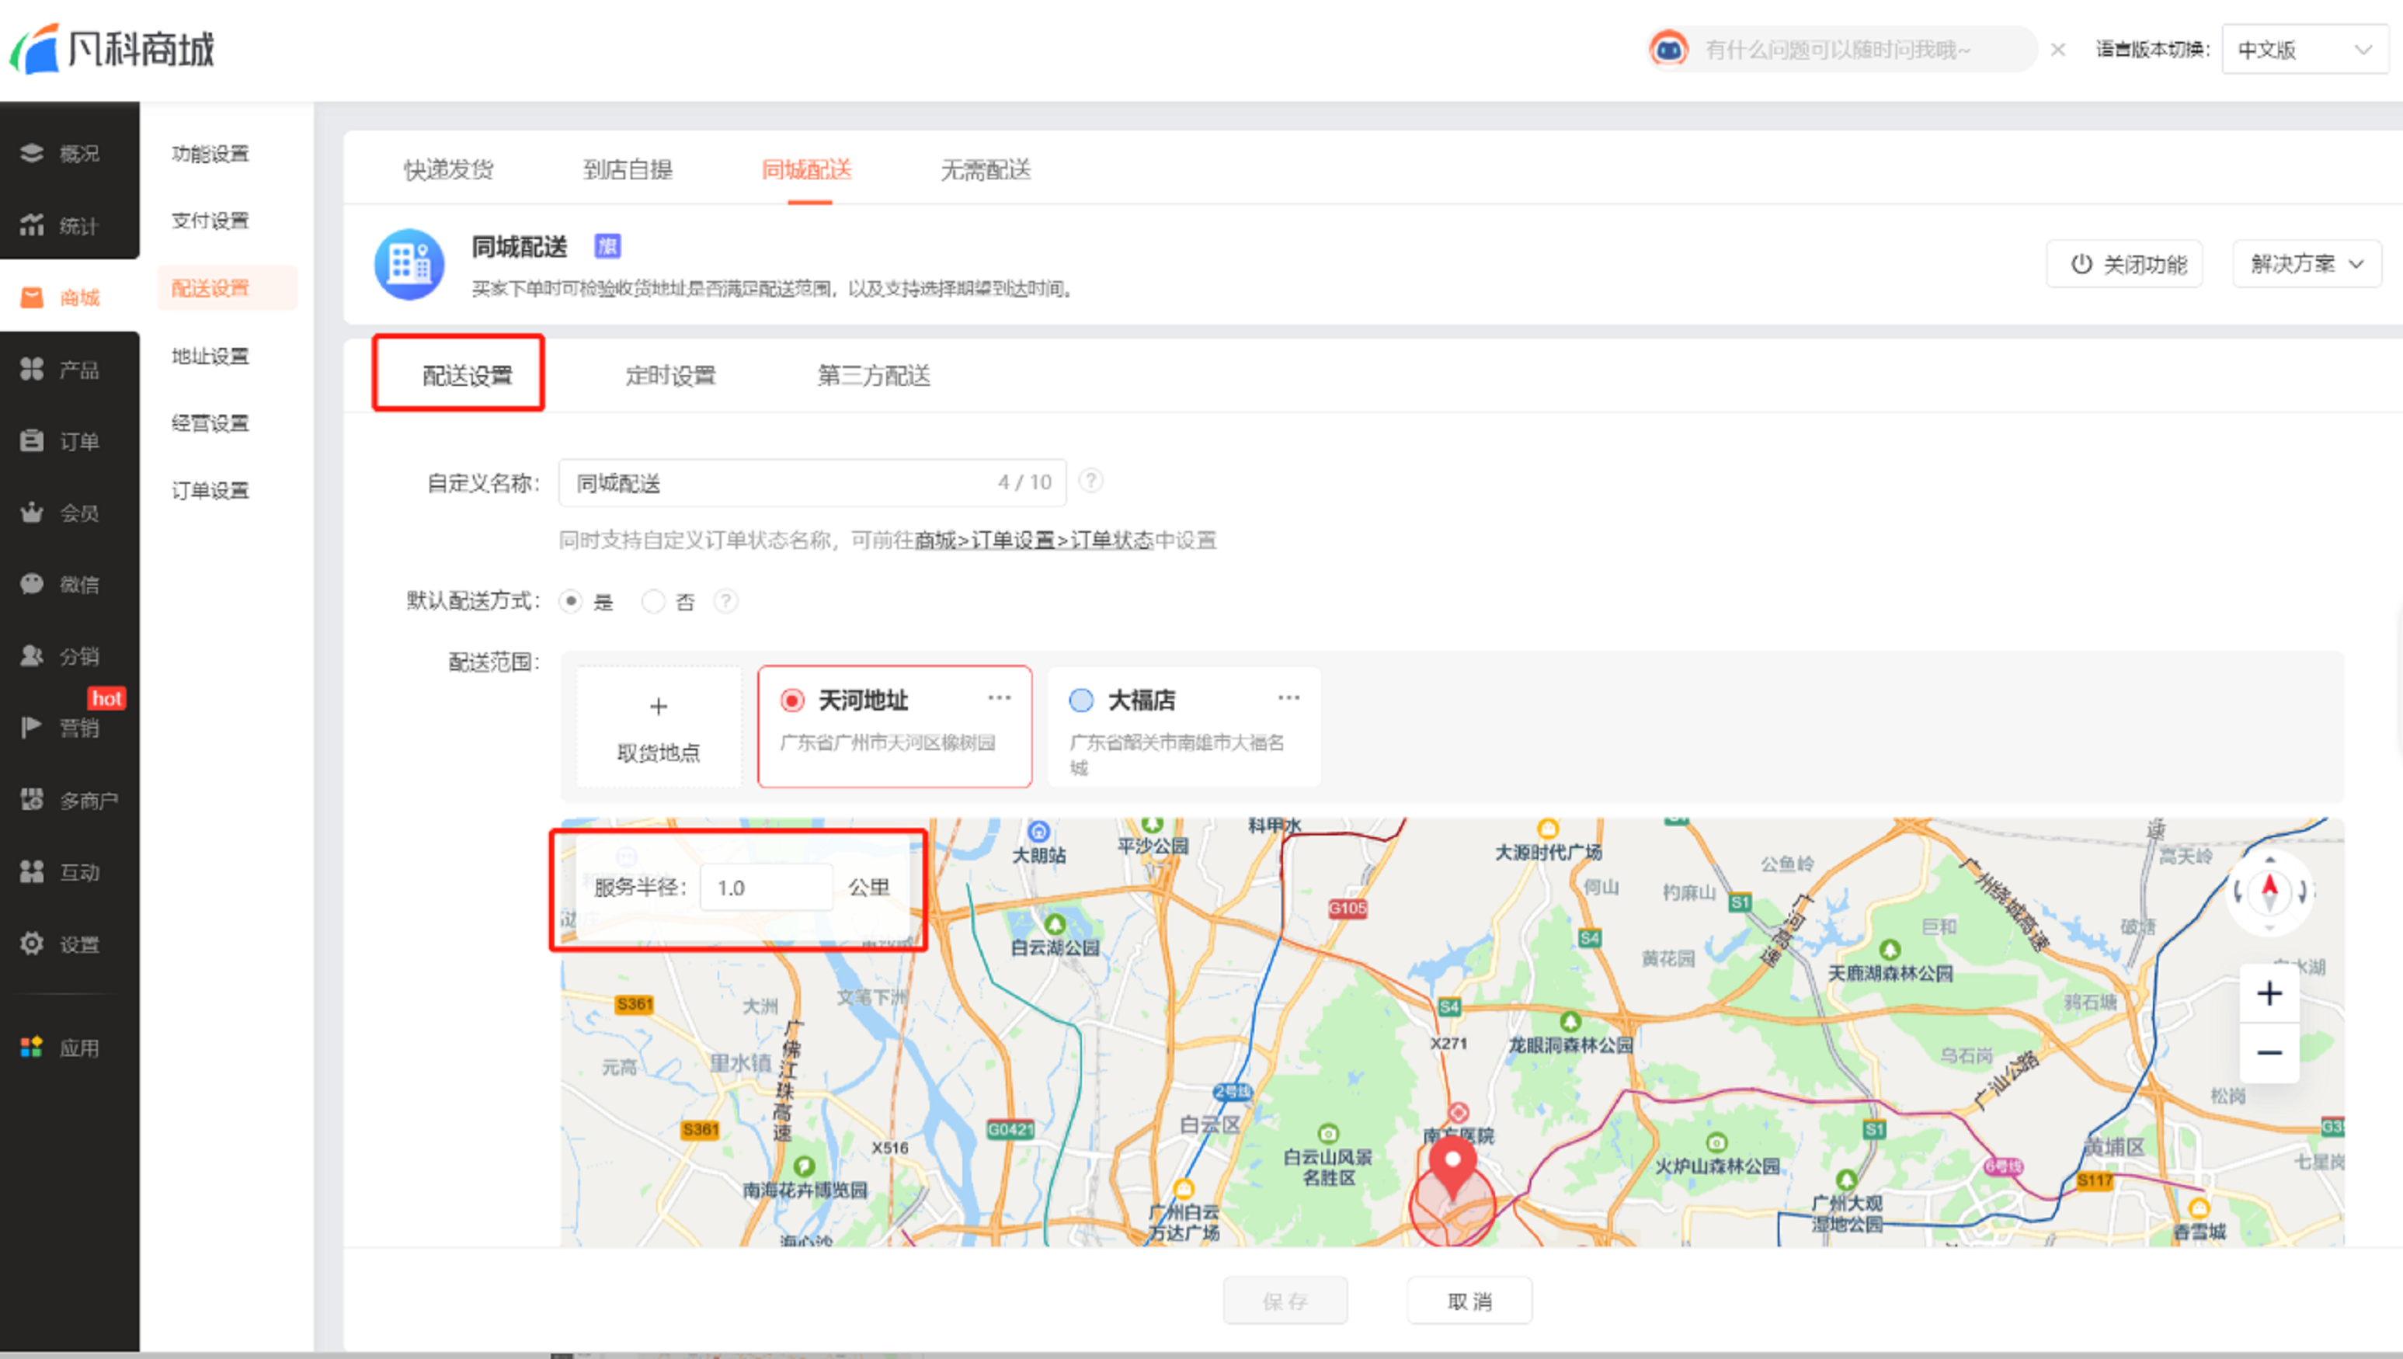
Task: Click the map zoom out minus icon
Action: [2269, 1053]
